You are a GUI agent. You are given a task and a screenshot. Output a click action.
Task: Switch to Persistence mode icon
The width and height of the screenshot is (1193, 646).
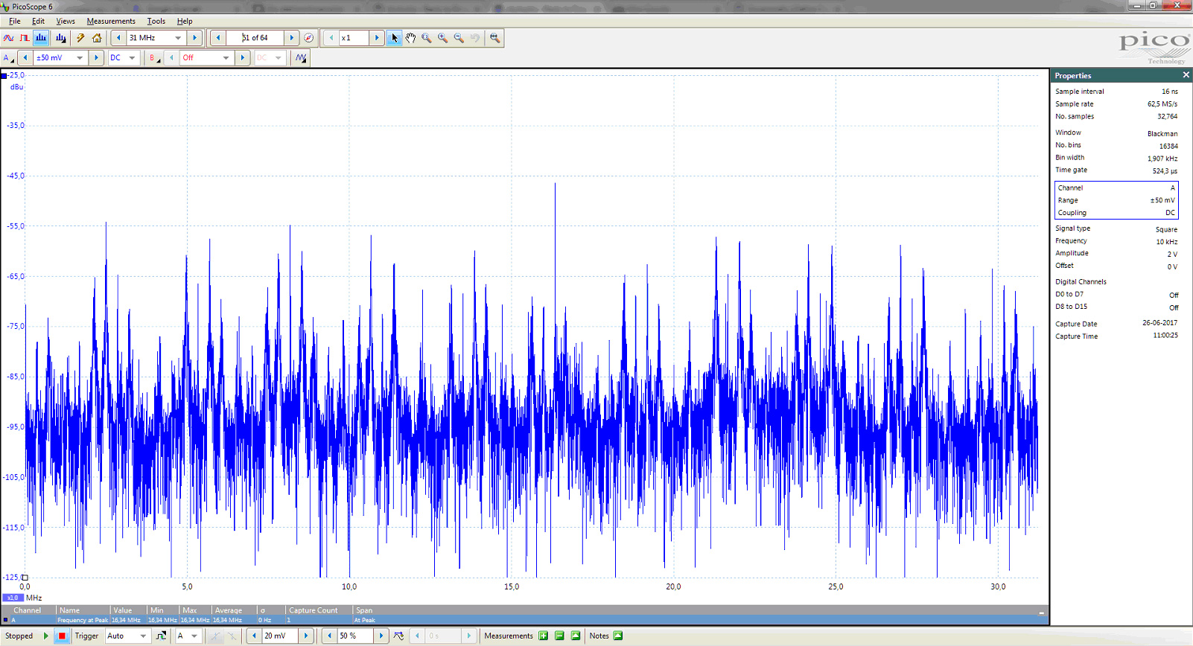tap(25, 38)
